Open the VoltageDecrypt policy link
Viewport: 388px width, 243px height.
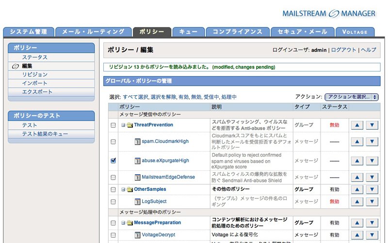pos(159,235)
